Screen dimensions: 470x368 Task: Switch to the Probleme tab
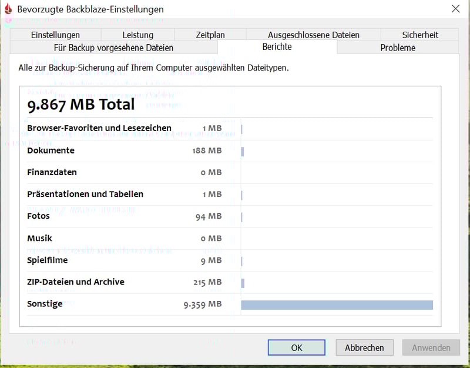(398, 48)
